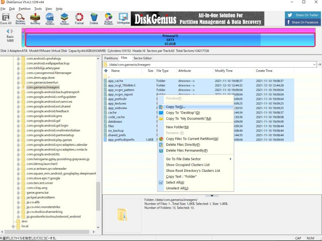The width and height of the screenshot is (322, 241).
Task: Click the Format toolbar icon
Action: click(79, 19)
